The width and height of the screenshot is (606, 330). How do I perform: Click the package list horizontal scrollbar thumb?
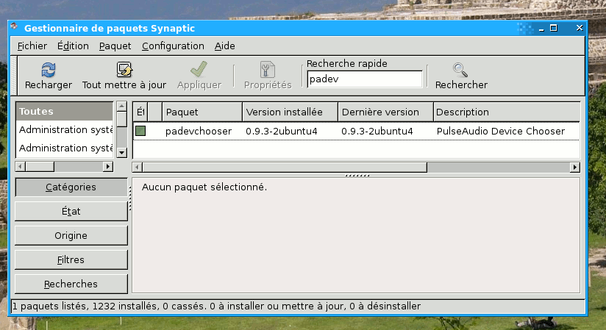point(285,168)
